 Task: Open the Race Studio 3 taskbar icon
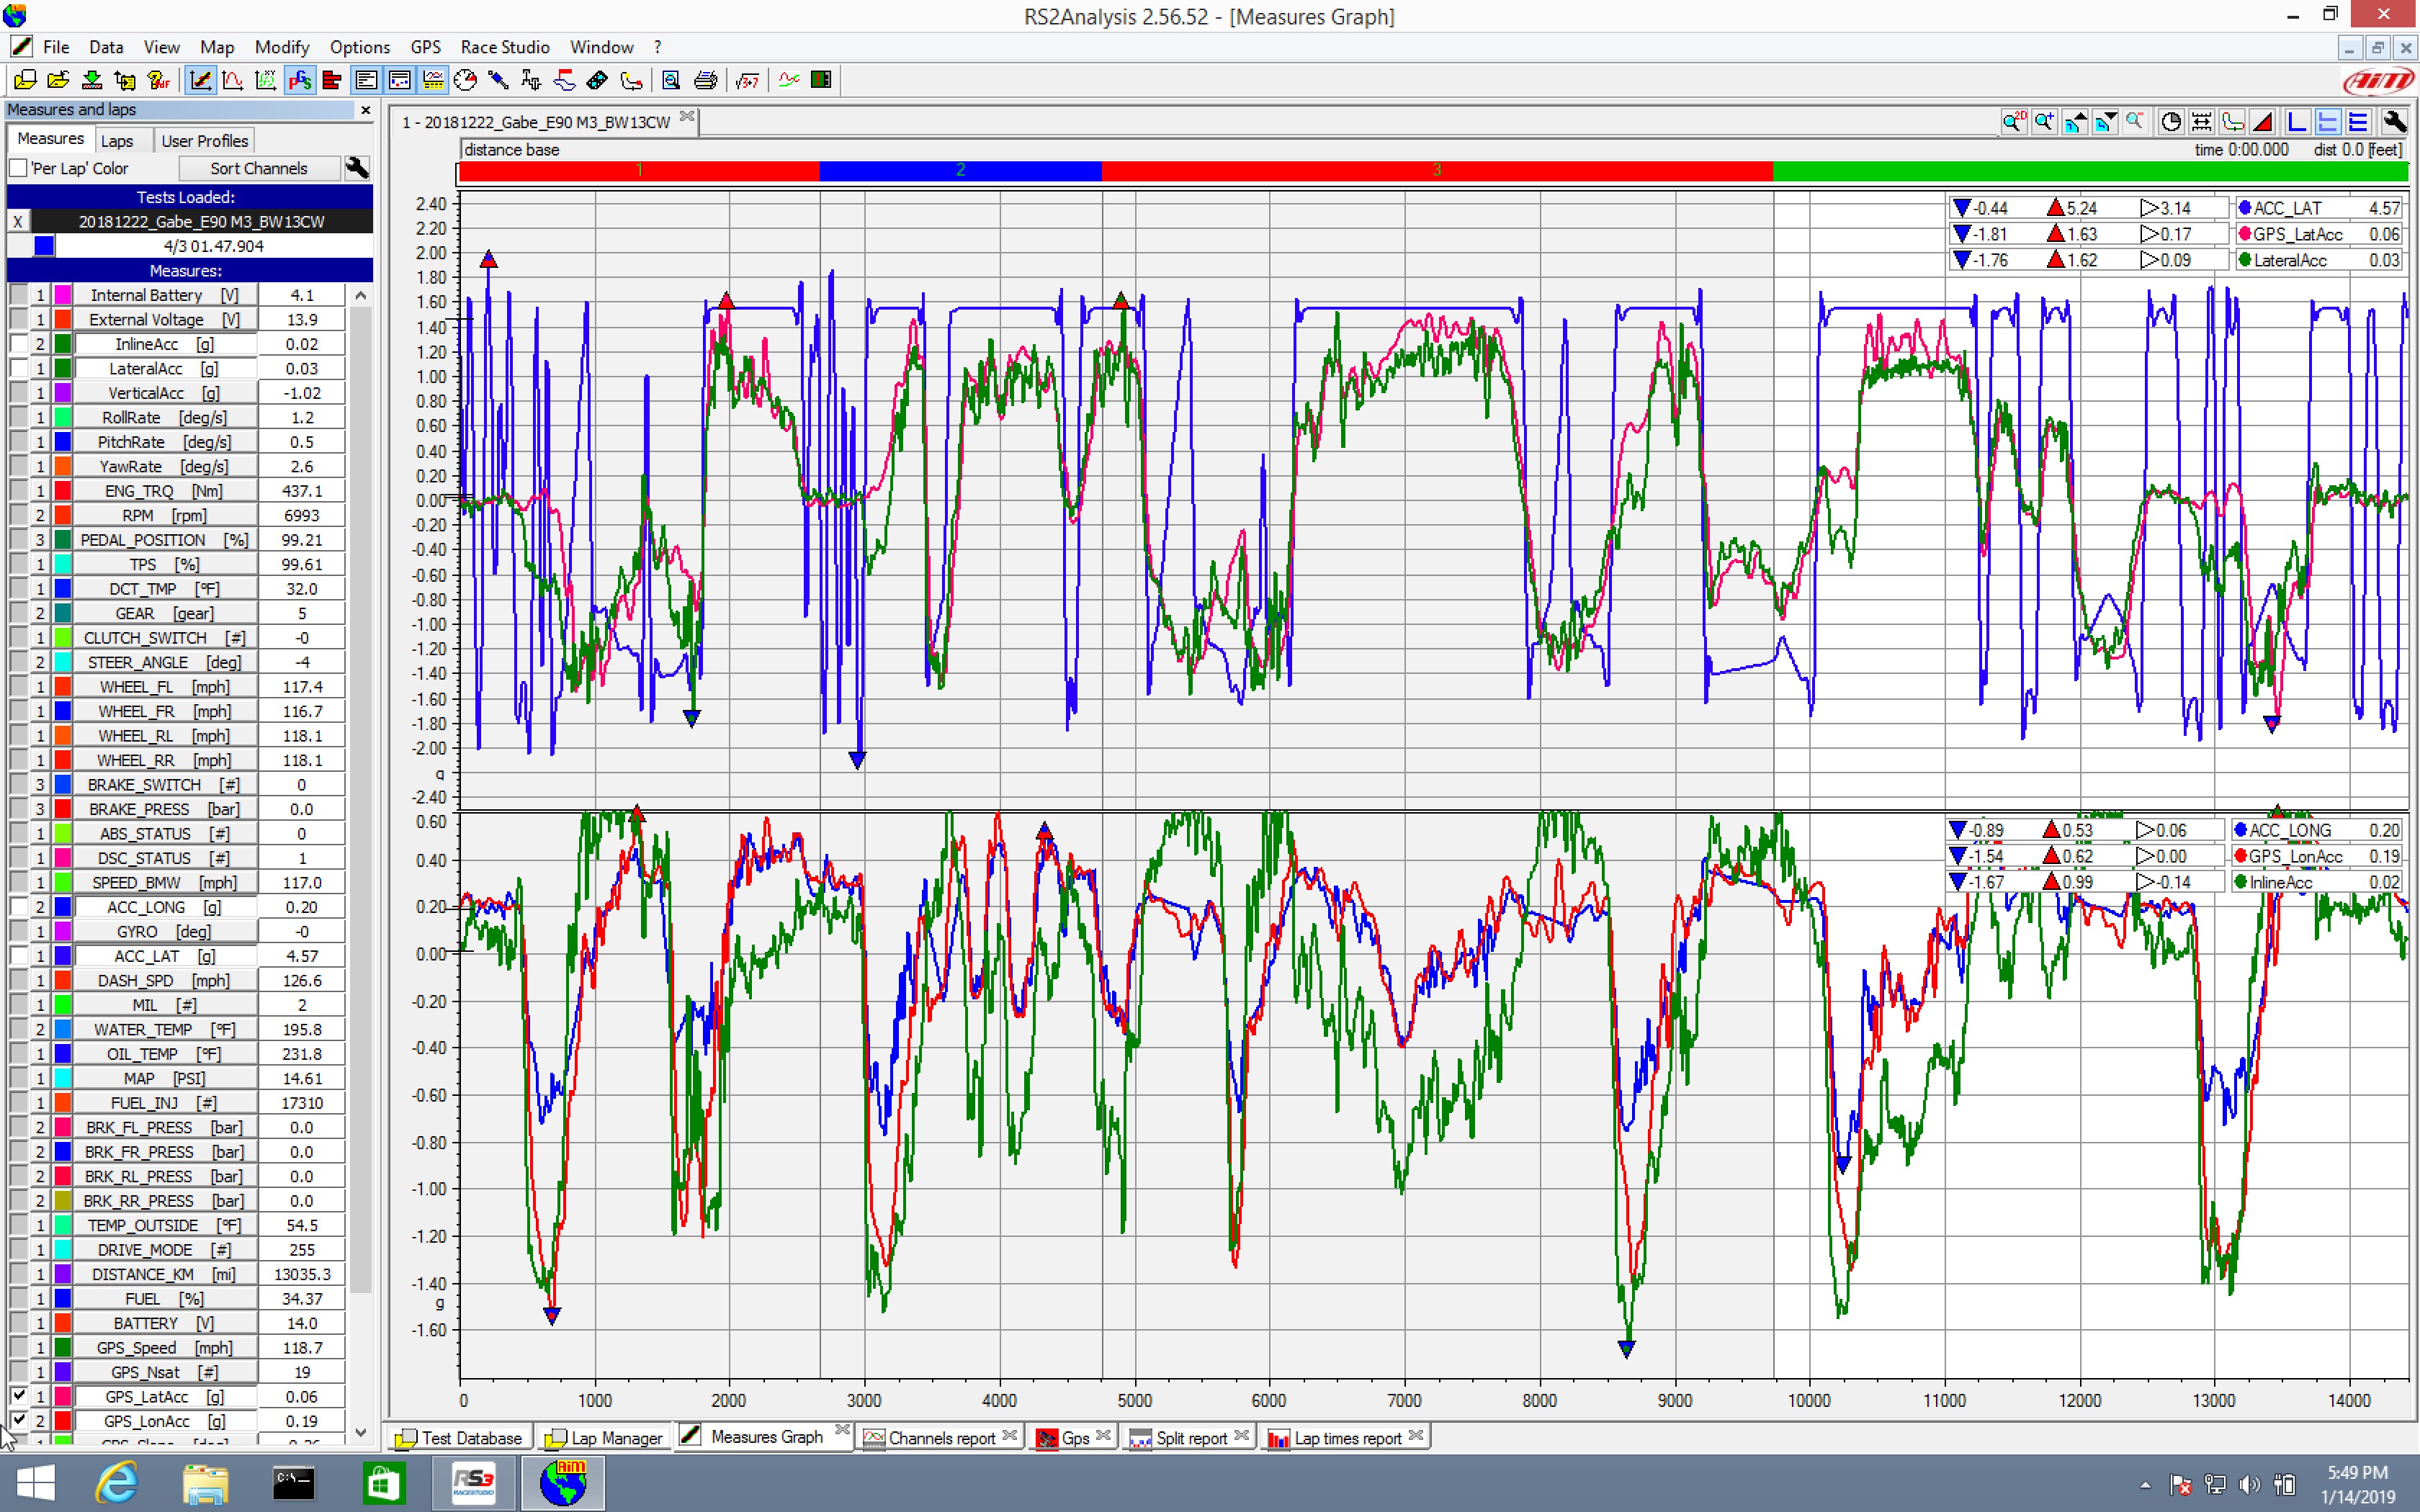click(x=473, y=1483)
